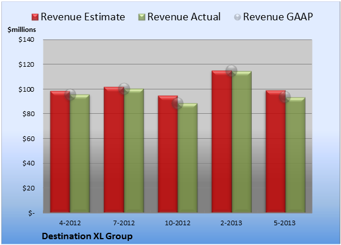Click the "7-2012" x-axis label
The width and height of the screenshot is (341, 245).
[124, 223]
